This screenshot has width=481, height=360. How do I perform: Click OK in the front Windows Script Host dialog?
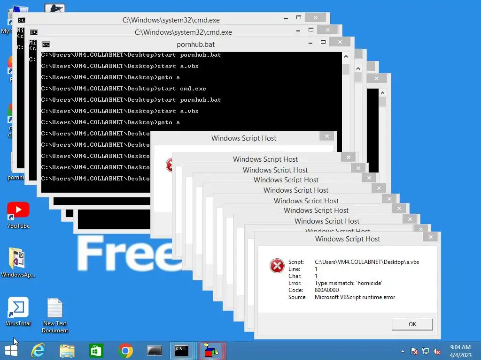tap(412, 324)
